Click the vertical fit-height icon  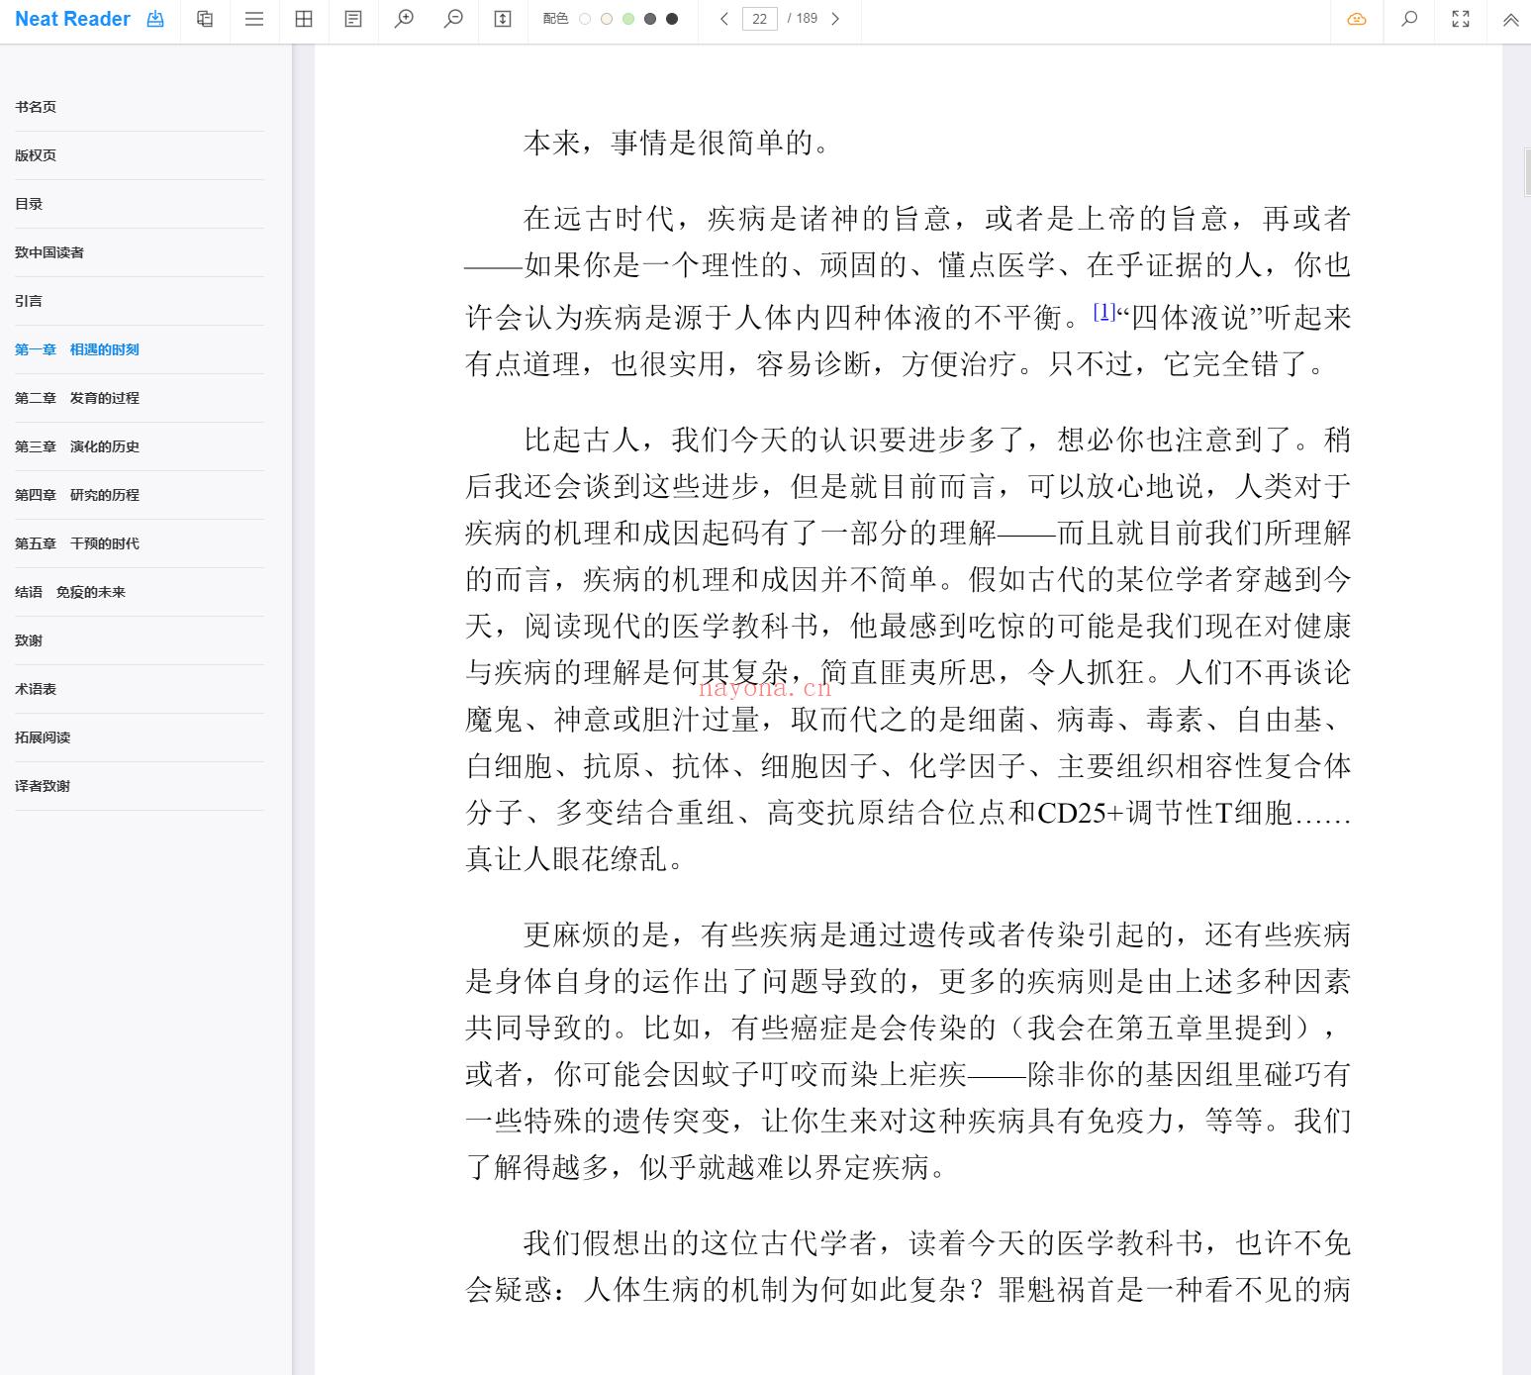pyautogui.click(x=503, y=19)
